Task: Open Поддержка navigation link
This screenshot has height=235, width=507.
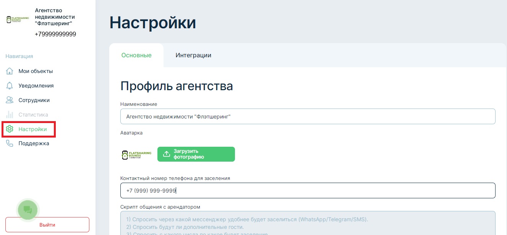Action: [x=34, y=144]
